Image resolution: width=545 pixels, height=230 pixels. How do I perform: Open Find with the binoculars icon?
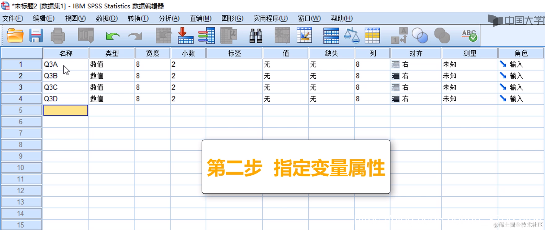coord(256,36)
